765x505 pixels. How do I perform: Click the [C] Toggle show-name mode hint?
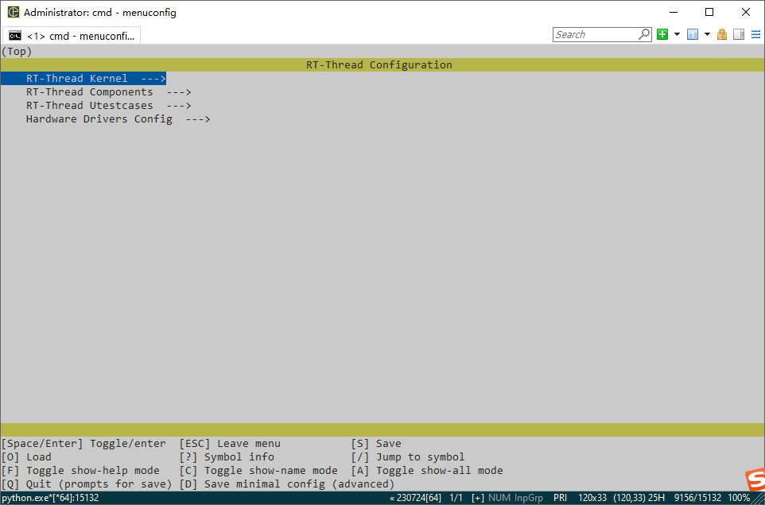pyautogui.click(x=258, y=471)
